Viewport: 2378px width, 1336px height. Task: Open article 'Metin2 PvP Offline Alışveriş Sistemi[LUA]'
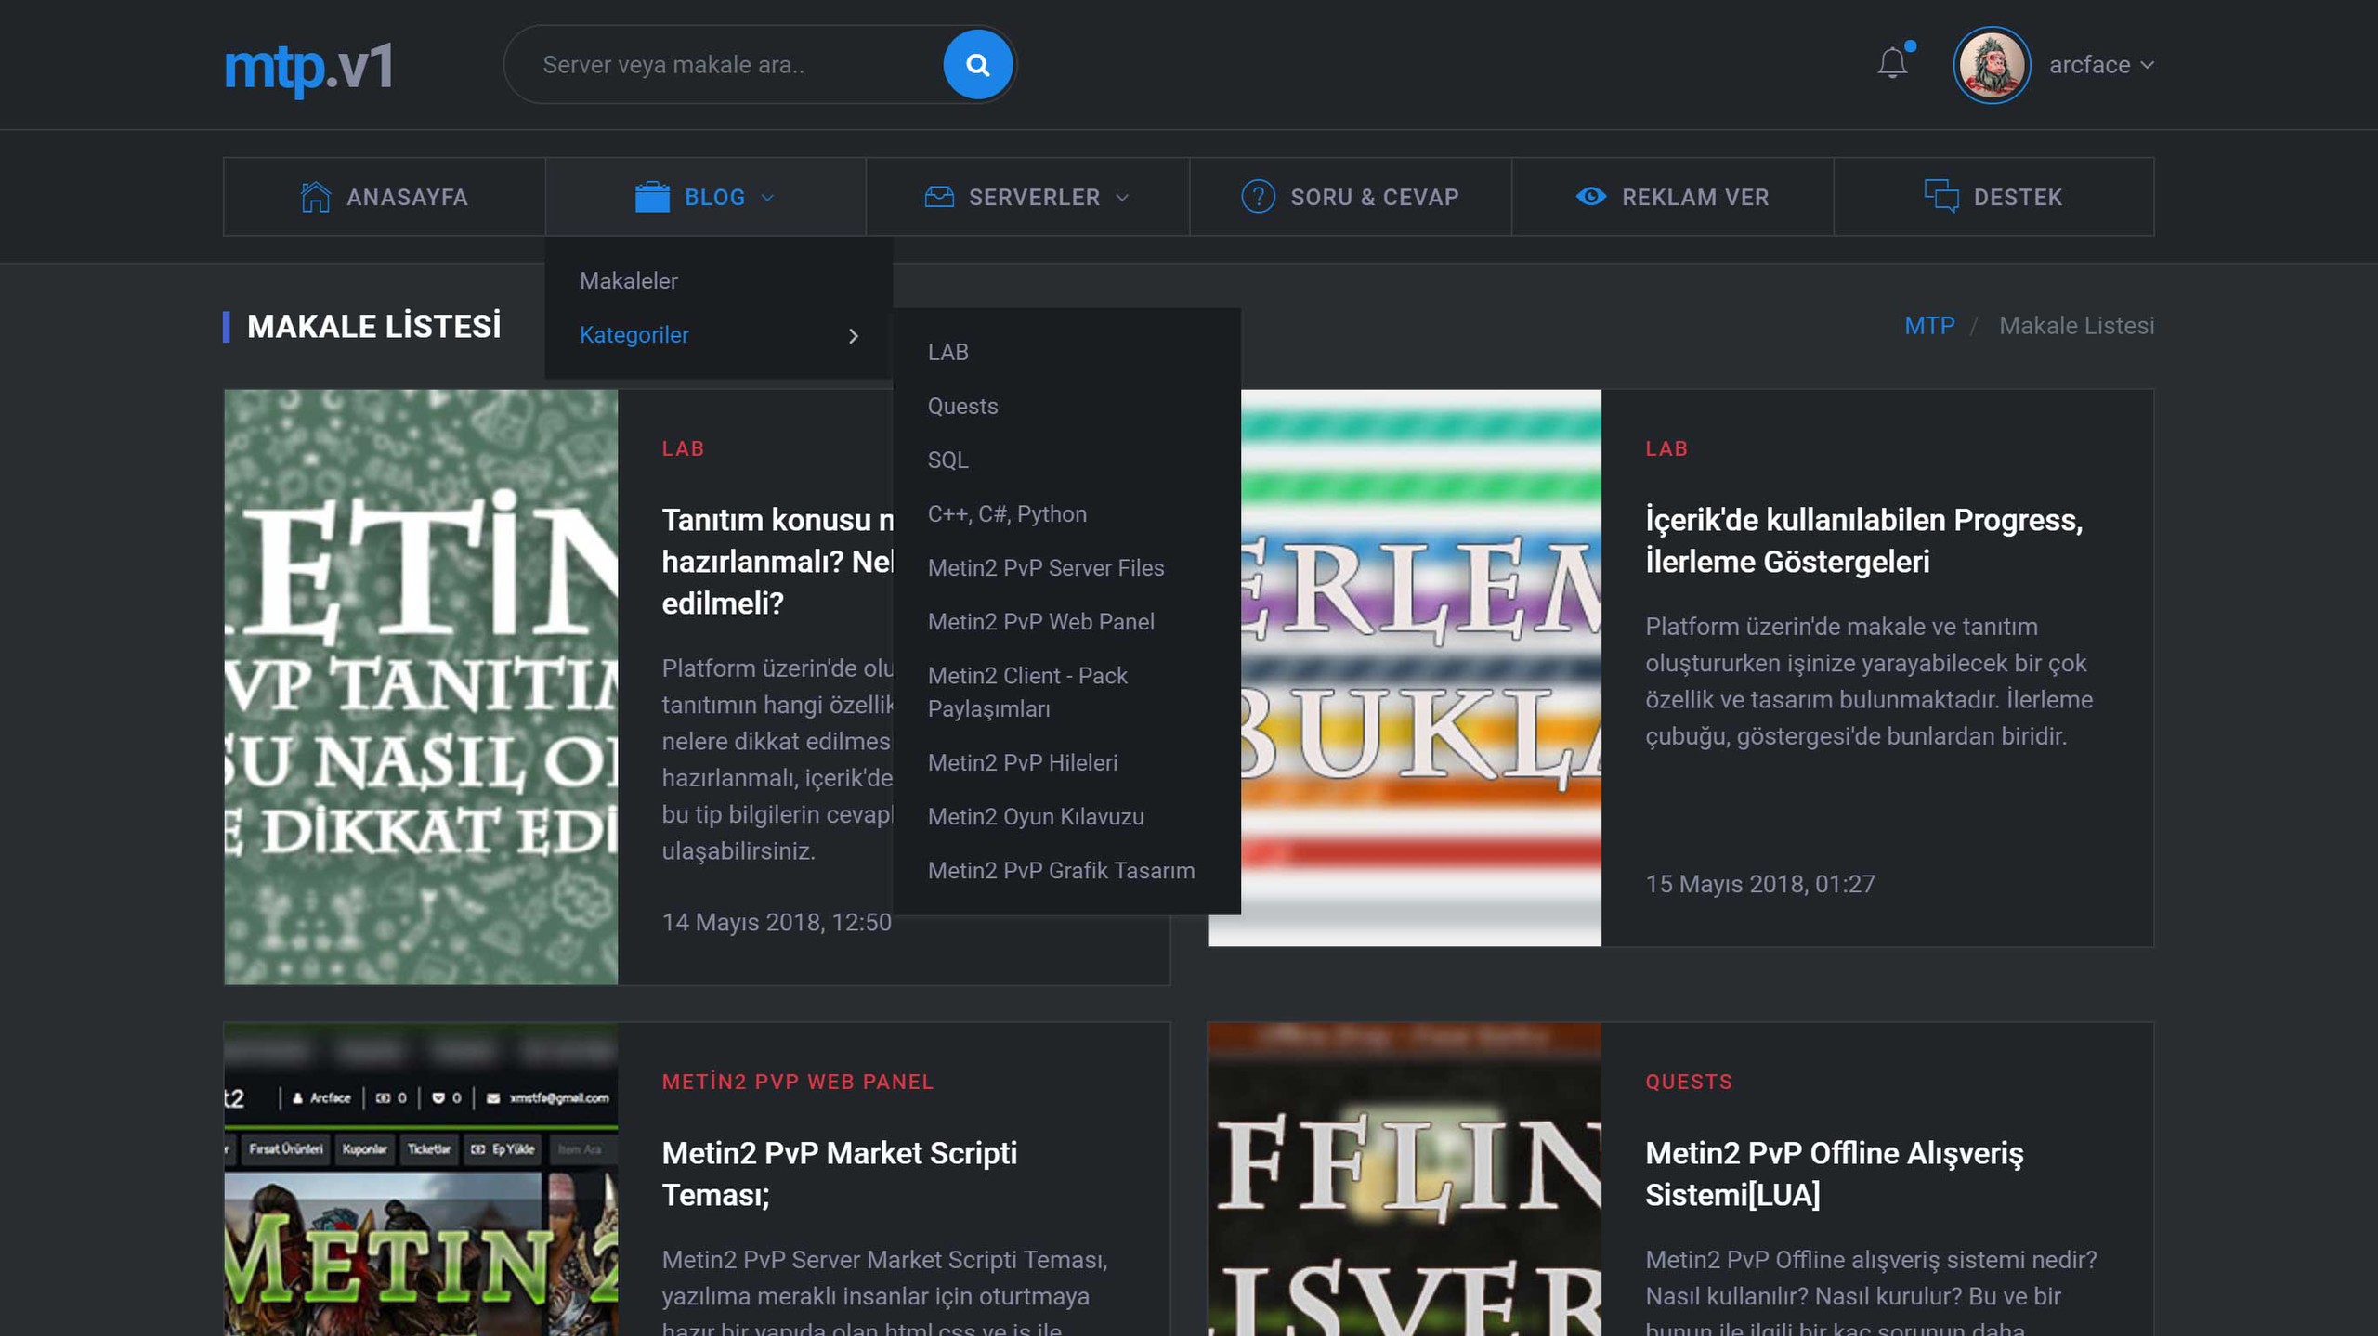pos(1834,1174)
